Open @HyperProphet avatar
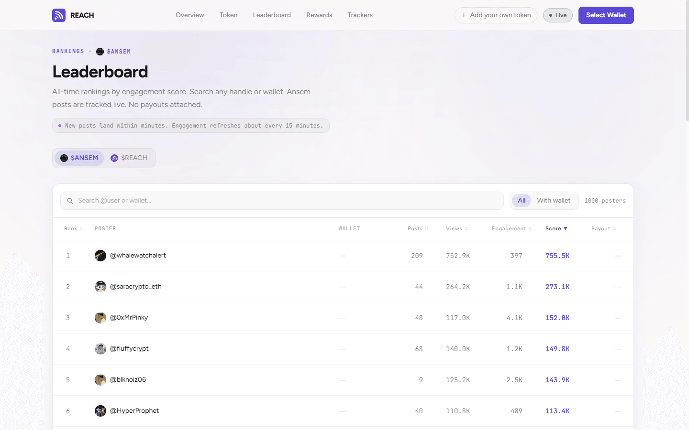Viewport: 689px width, 430px height. 100,411
